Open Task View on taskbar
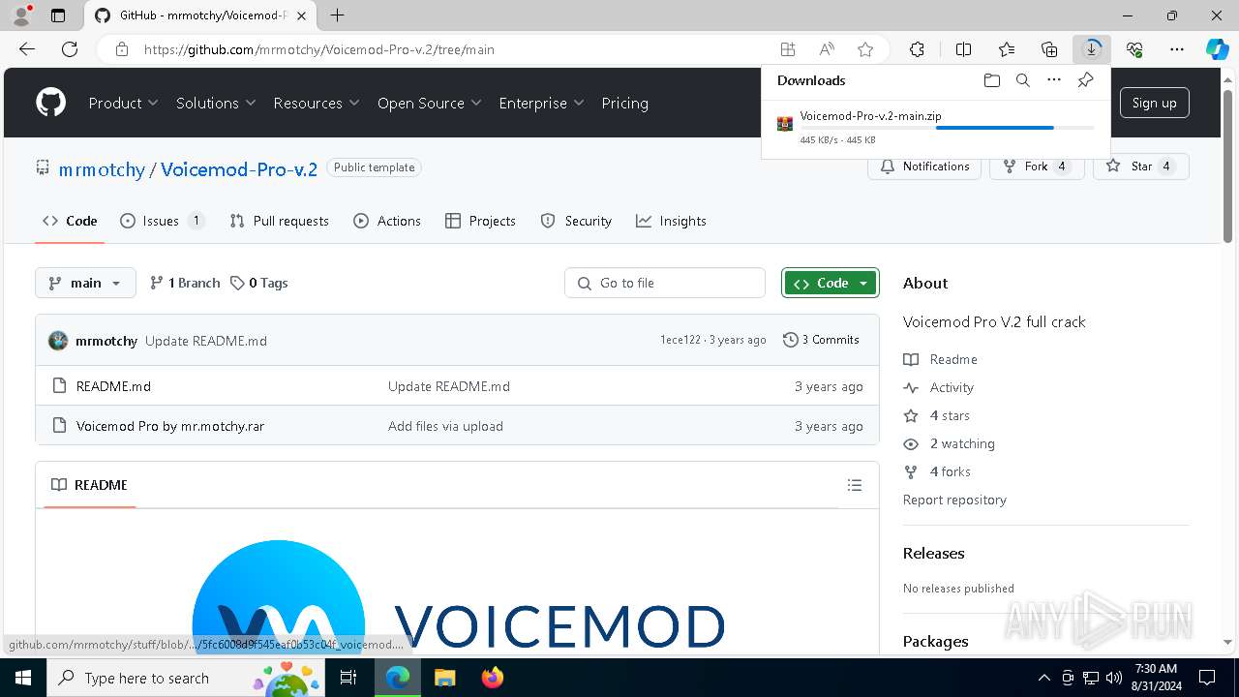 [348, 678]
